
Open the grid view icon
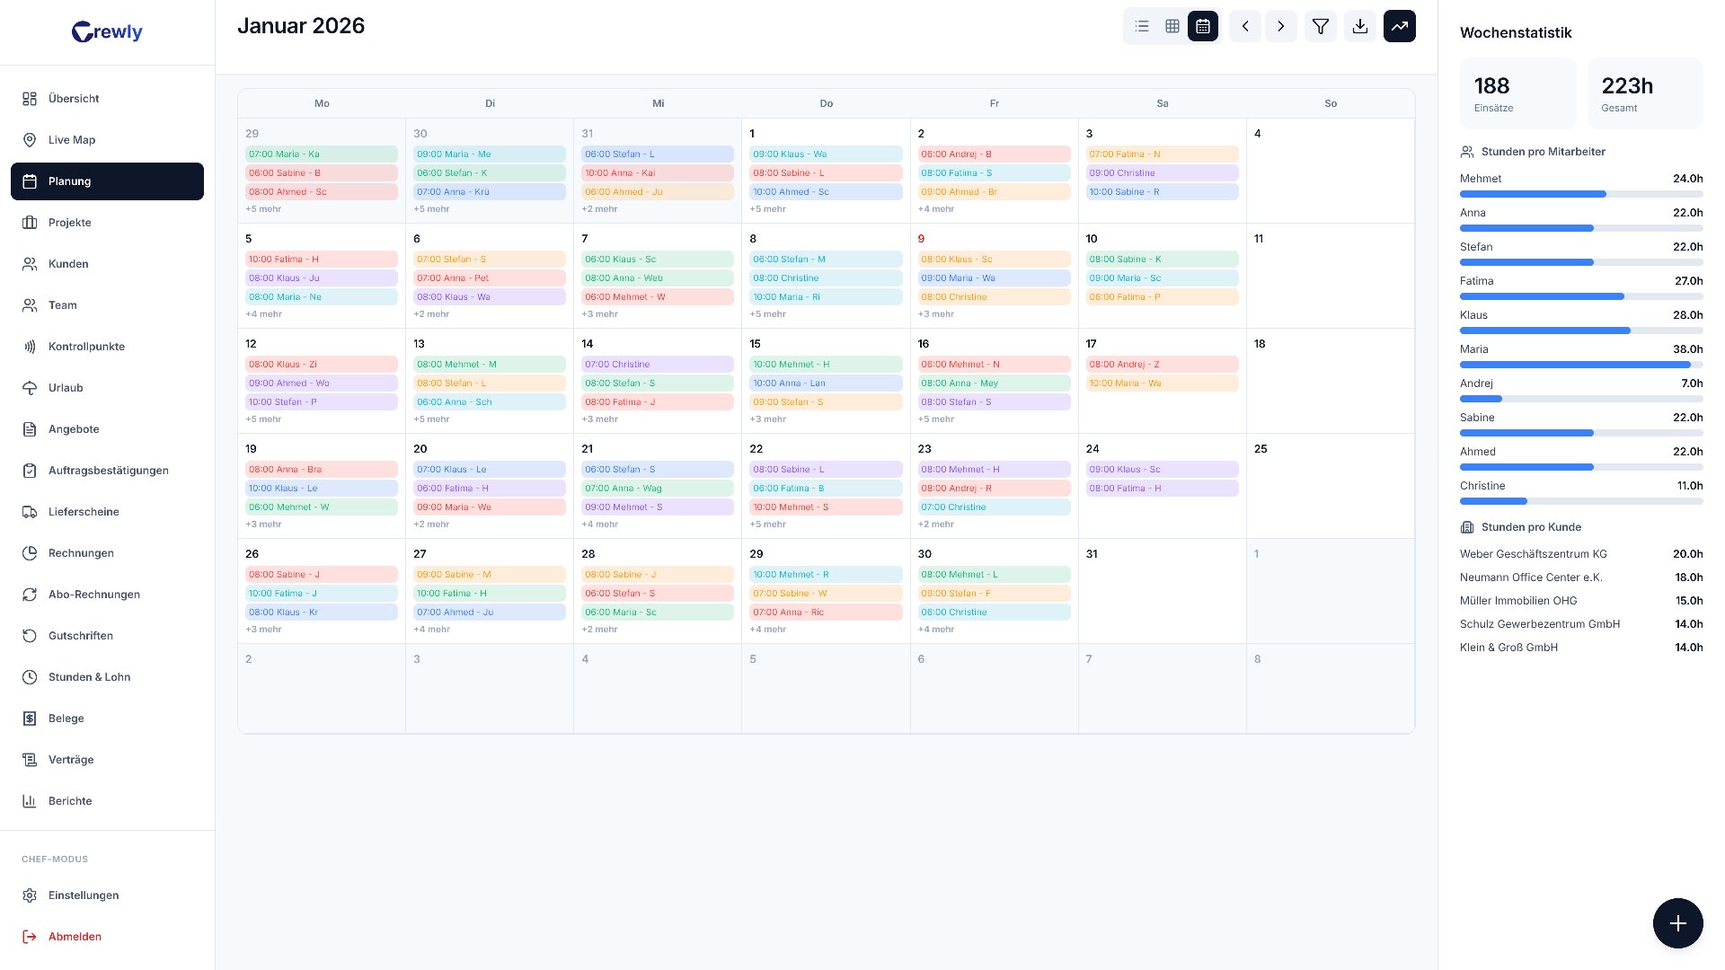(1172, 26)
